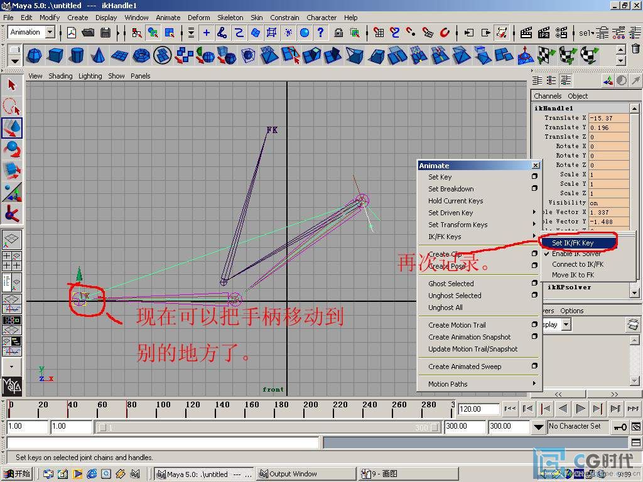Enable Snap to Points icon
The height and width of the screenshot is (482, 643).
click(x=411, y=33)
